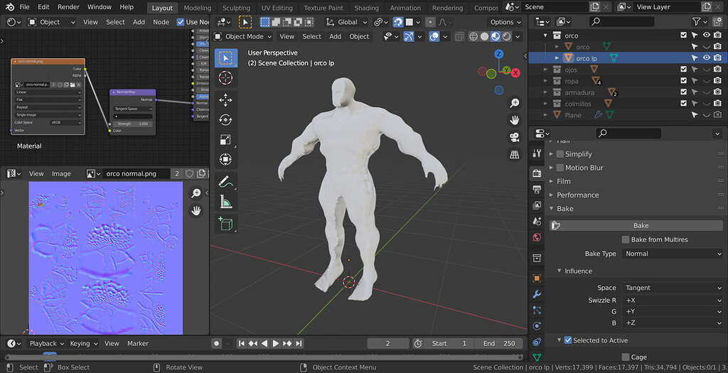Click the End frame field

(499, 343)
